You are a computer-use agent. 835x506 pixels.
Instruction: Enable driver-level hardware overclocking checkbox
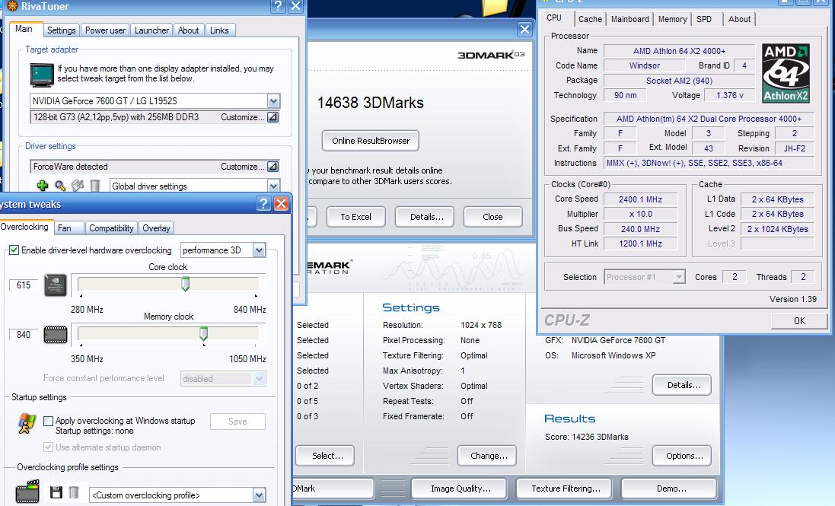(14, 250)
